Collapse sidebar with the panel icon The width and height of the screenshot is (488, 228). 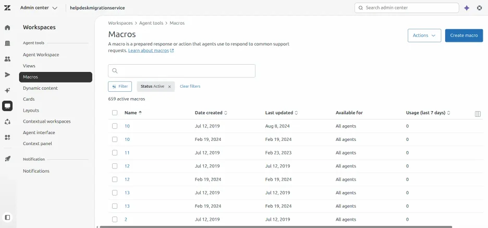[7, 218]
